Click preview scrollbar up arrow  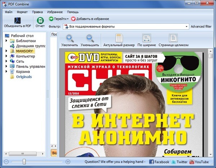(211, 51)
